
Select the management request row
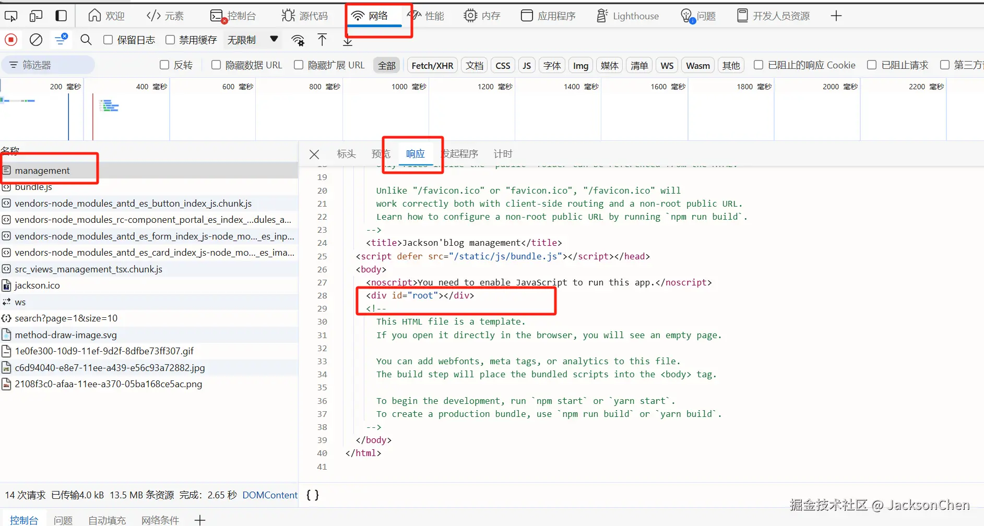coord(149,171)
